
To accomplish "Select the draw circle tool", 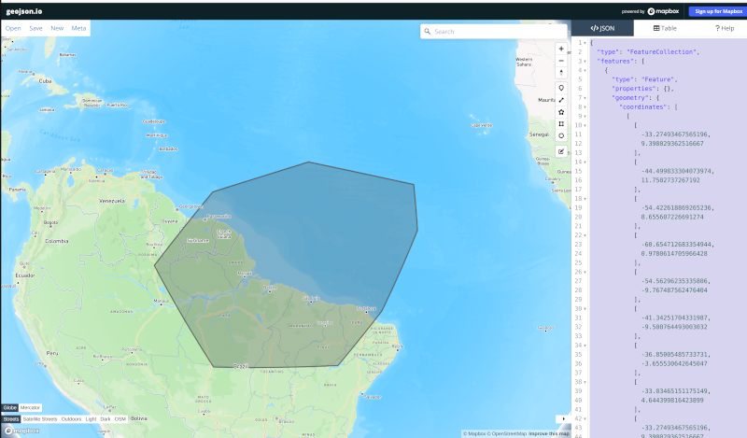I will 561,135.
